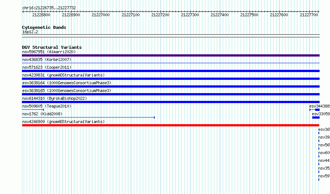
Task: Open variant label nsv1762 (Kidd2008)
Action: (42, 114)
